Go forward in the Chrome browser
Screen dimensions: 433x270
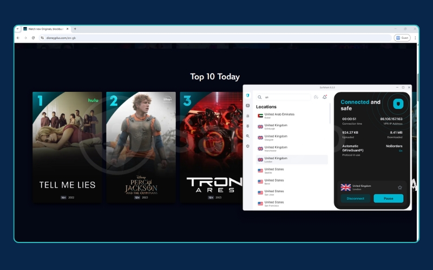(25, 38)
